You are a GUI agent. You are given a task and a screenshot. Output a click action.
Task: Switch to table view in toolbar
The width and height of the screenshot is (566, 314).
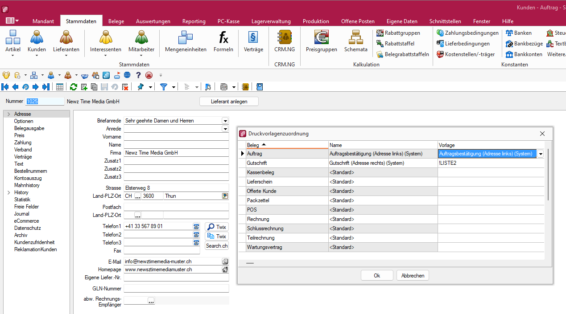(x=59, y=87)
